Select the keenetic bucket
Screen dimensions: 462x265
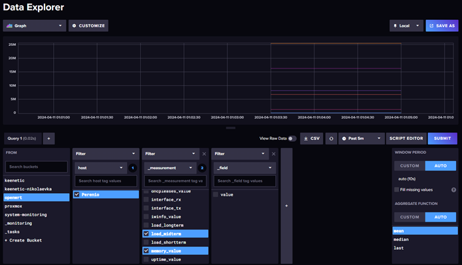37,180
